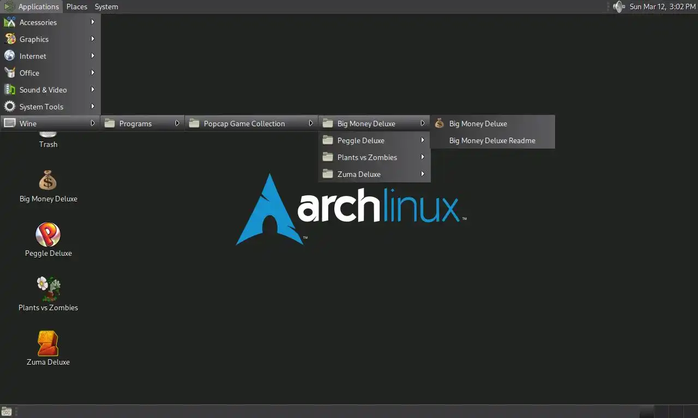Viewport: 698px width, 418px height.
Task: Expand arrow next to Plants vs Zombies
Action: (423, 157)
